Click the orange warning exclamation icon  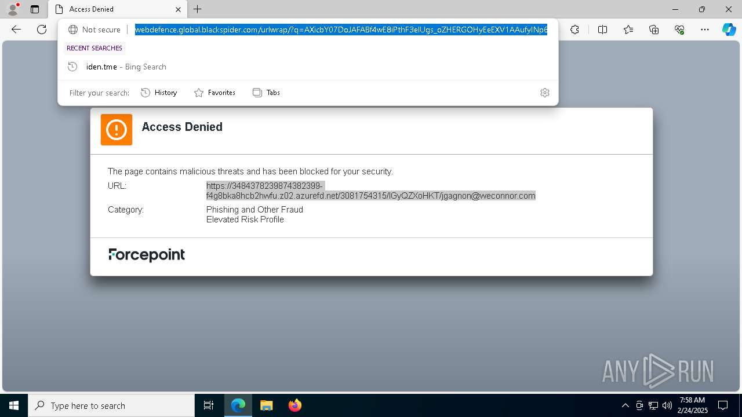[117, 129]
